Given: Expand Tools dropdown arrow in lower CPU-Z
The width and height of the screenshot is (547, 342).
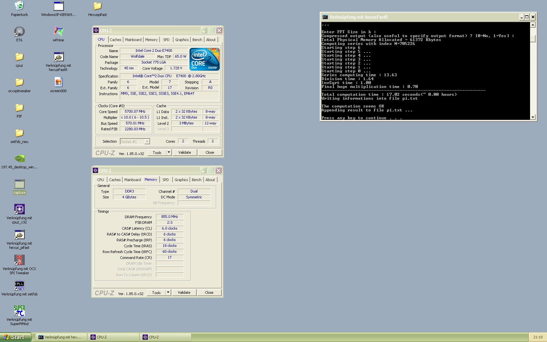Looking at the screenshot, I should click(168, 292).
